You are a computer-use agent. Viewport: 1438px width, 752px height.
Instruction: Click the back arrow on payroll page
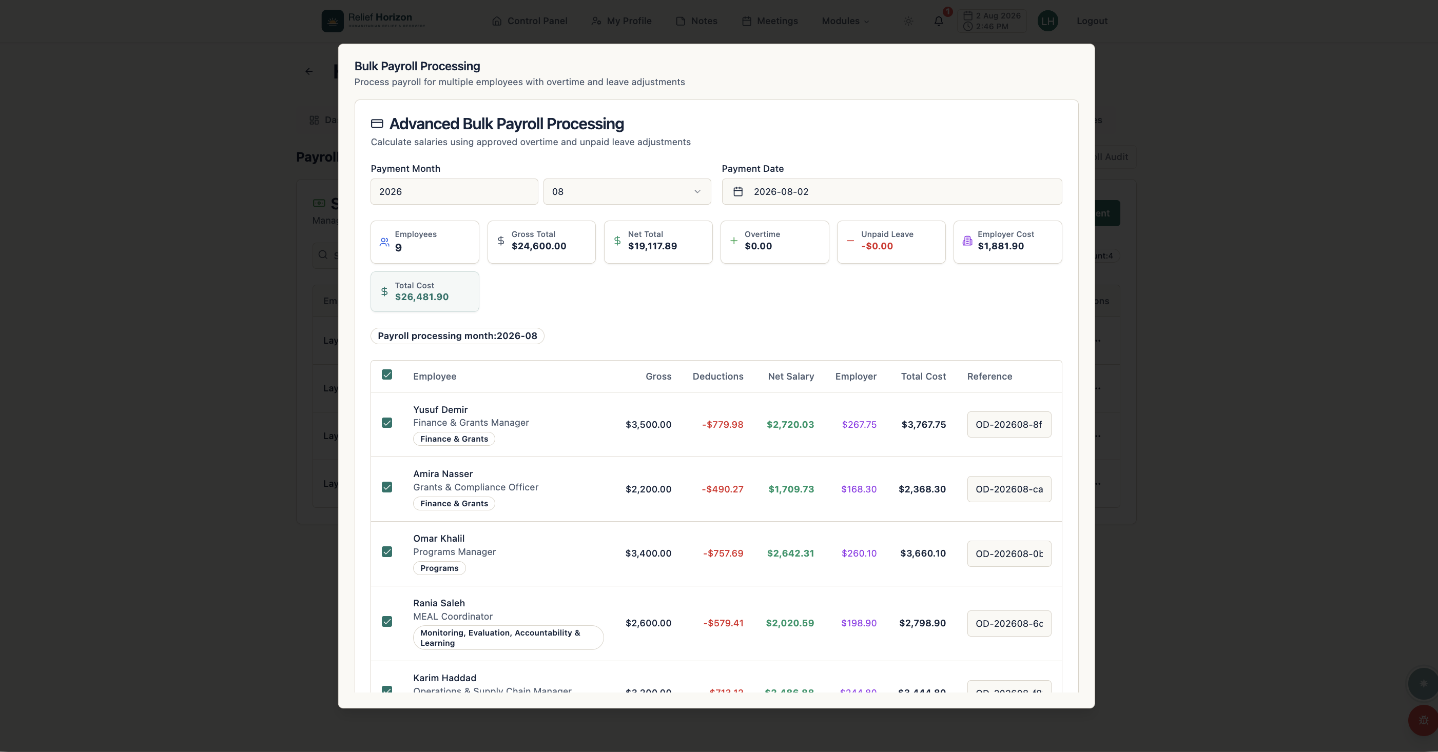pyautogui.click(x=309, y=71)
